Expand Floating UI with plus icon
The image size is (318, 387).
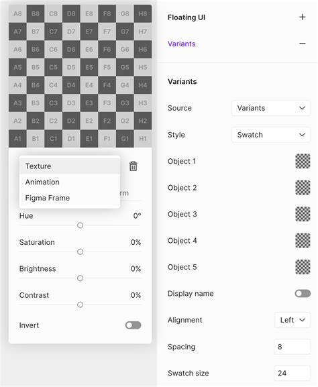(x=303, y=17)
